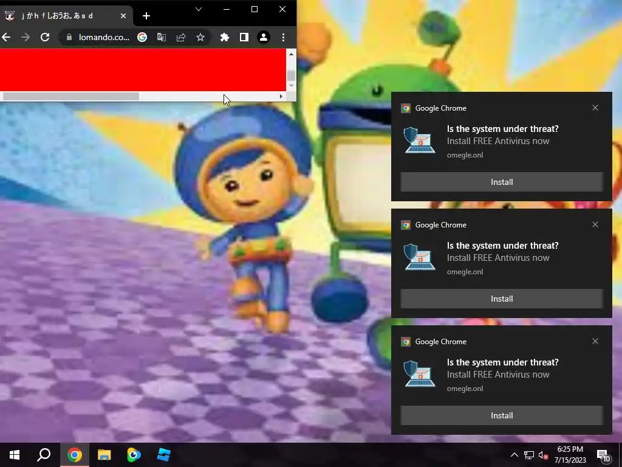622x467 pixels.
Task: Open the Extensions puzzle icon
Action: tap(225, 37)
